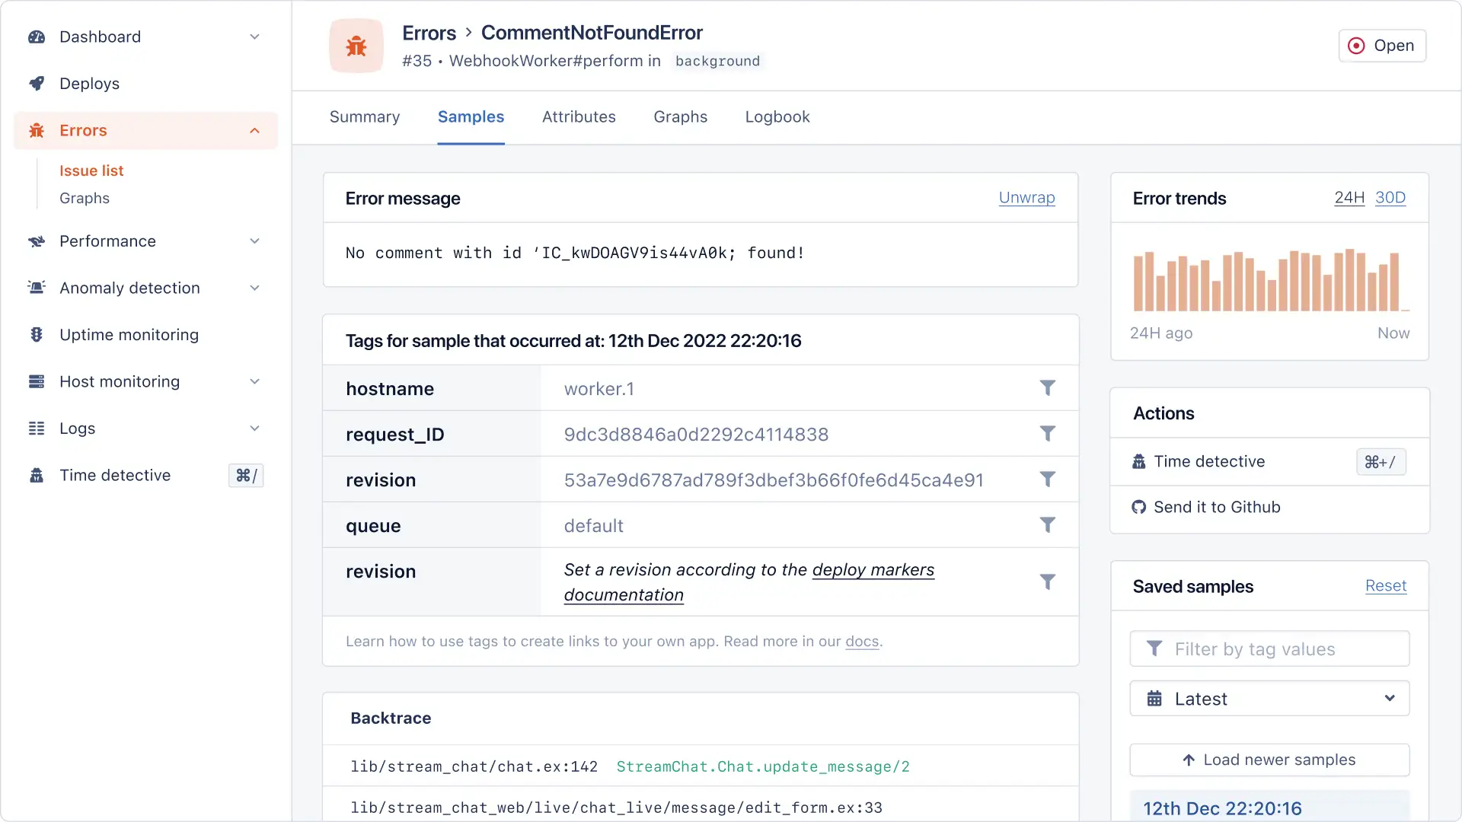Click the Github icon in Actions
Viewport: 1462px width, 822px height.
click(x=1139, y=507)
